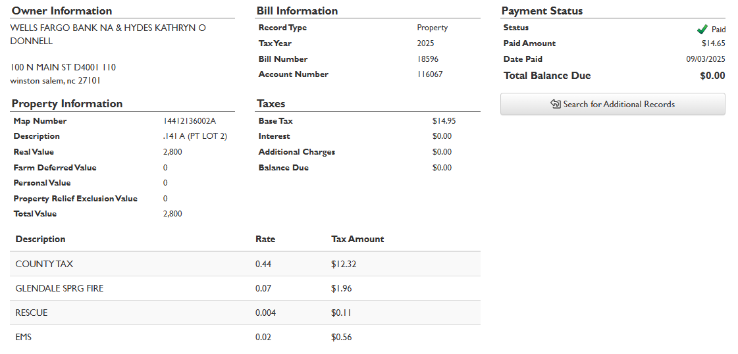Select the GLENDALE SPRG FIRE row
738x354 pixels.
[x=245, y=288]
